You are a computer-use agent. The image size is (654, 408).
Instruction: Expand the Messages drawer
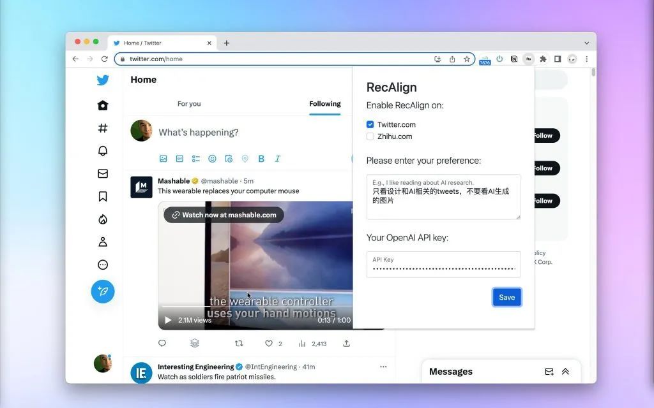[566, 372]
